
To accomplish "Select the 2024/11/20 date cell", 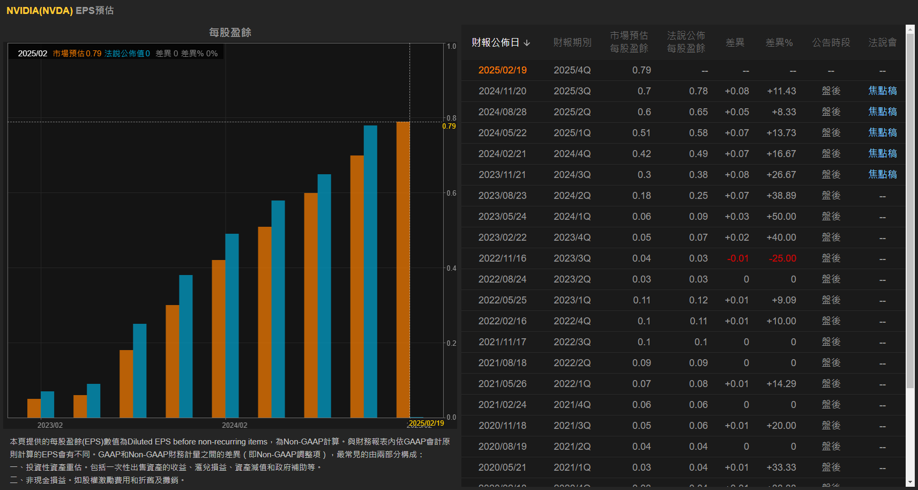I will click(502, 91).
